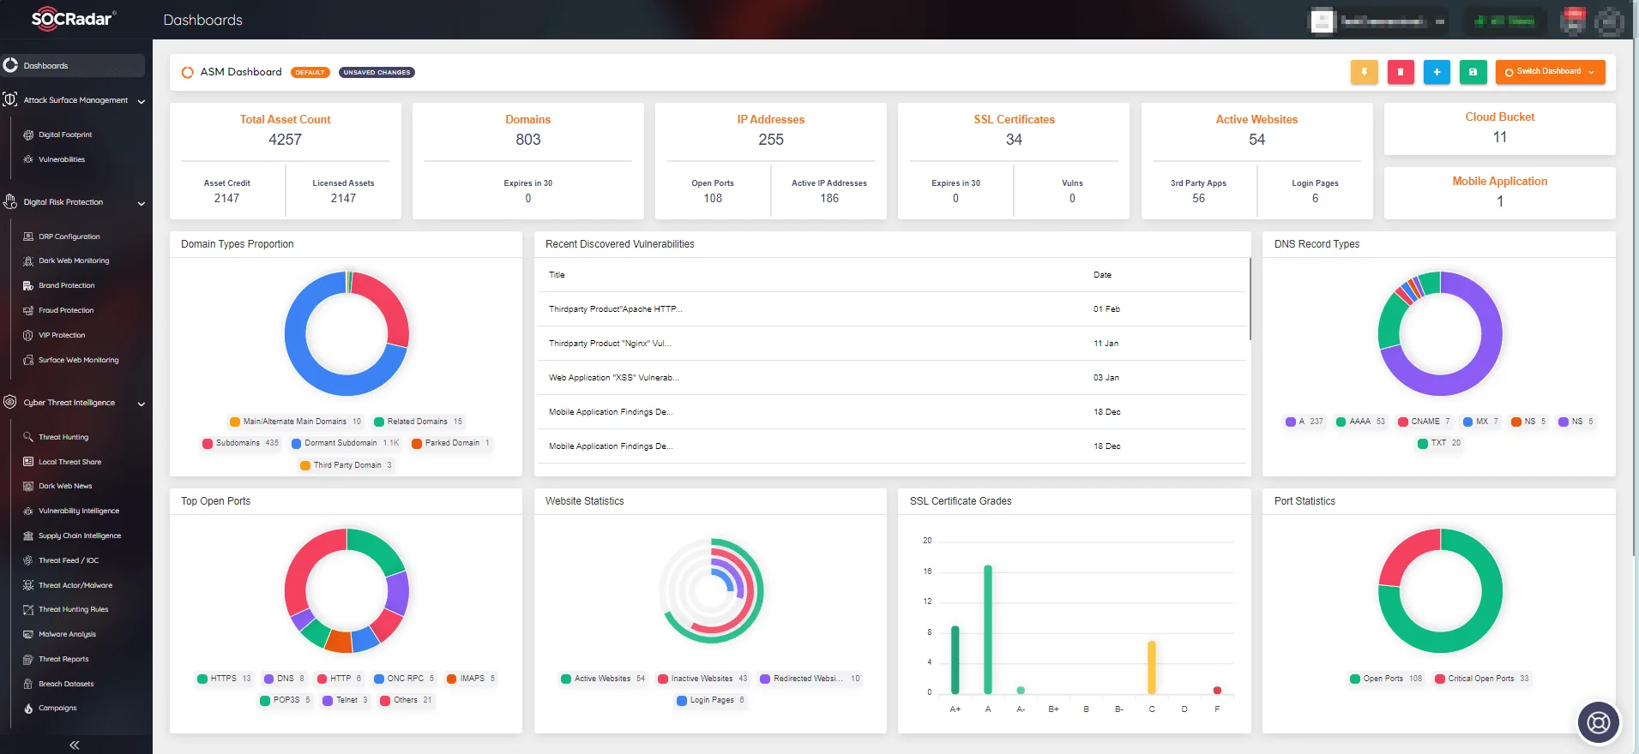Click the Vulnerability Intelligence bug icon
Image resolution: width=1639 pixels, height=754 pixels.
(28, 511)
